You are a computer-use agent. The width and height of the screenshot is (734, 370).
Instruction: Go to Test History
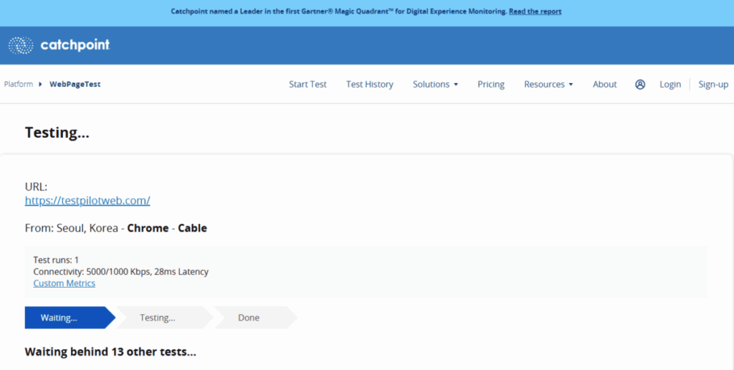(369, 85)
